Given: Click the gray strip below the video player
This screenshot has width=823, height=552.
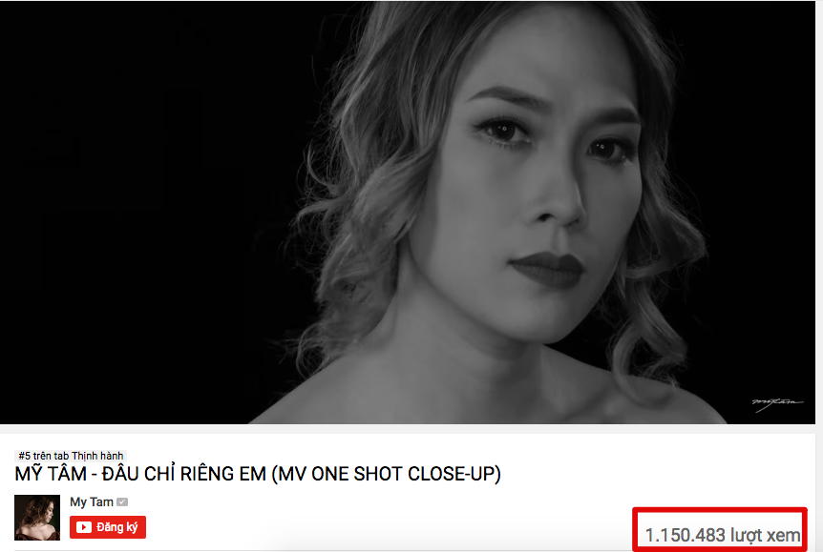Looking at the screenshot, I should click(408, 429).
